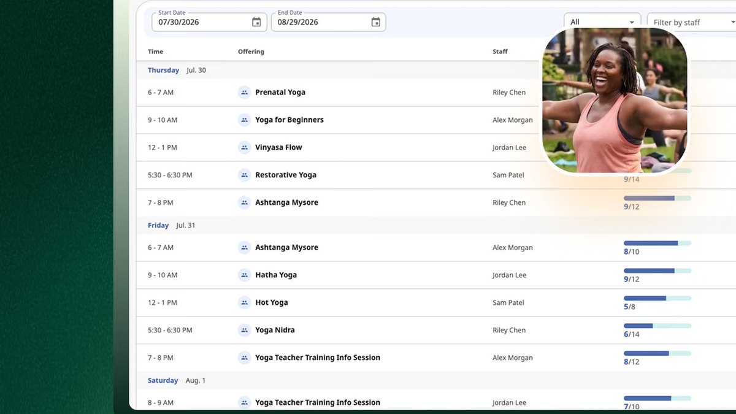Click the 5:30 - 6:30 PM Yoga Nidra time
Viewport: 736px width, 414px height.
(x=170, y=331)
